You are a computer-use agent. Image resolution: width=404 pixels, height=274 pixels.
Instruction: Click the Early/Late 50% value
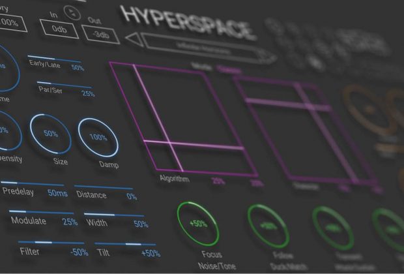[78, 68]
